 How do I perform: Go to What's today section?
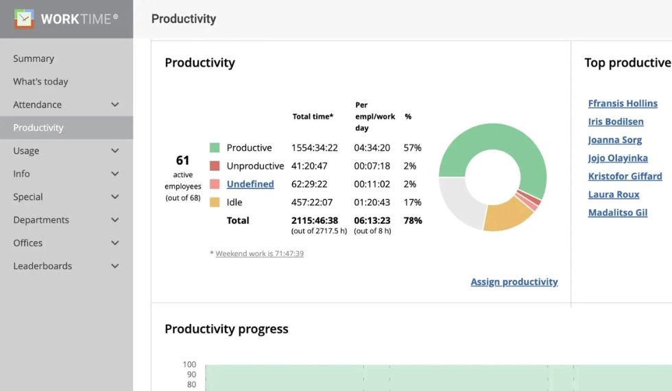click(x=40, y=82)
